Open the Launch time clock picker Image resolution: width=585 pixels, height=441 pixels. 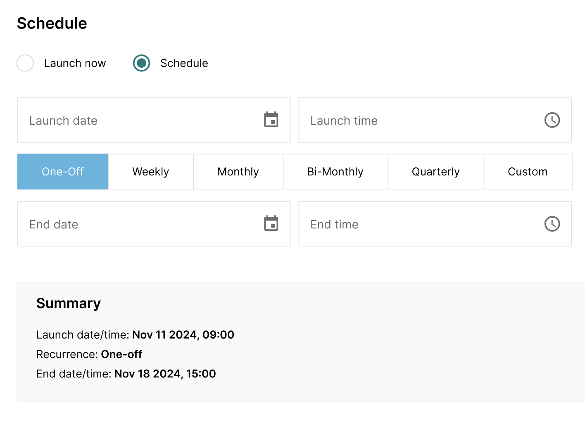(552, 120)
